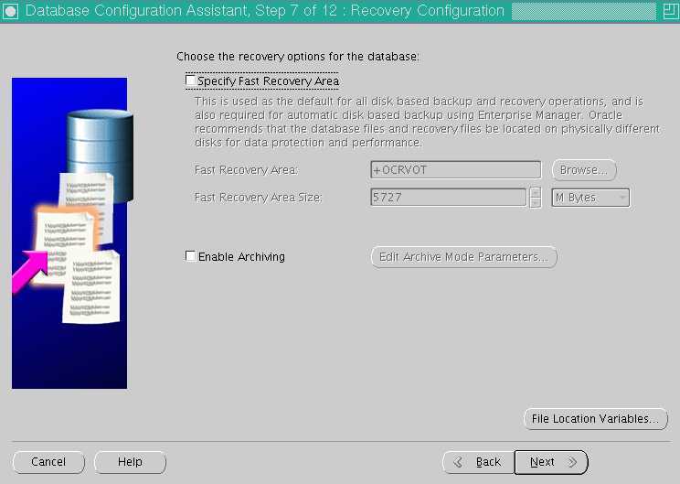Open the Help button
This screenshot has height=484, width=680.
[x=130, y=462]
